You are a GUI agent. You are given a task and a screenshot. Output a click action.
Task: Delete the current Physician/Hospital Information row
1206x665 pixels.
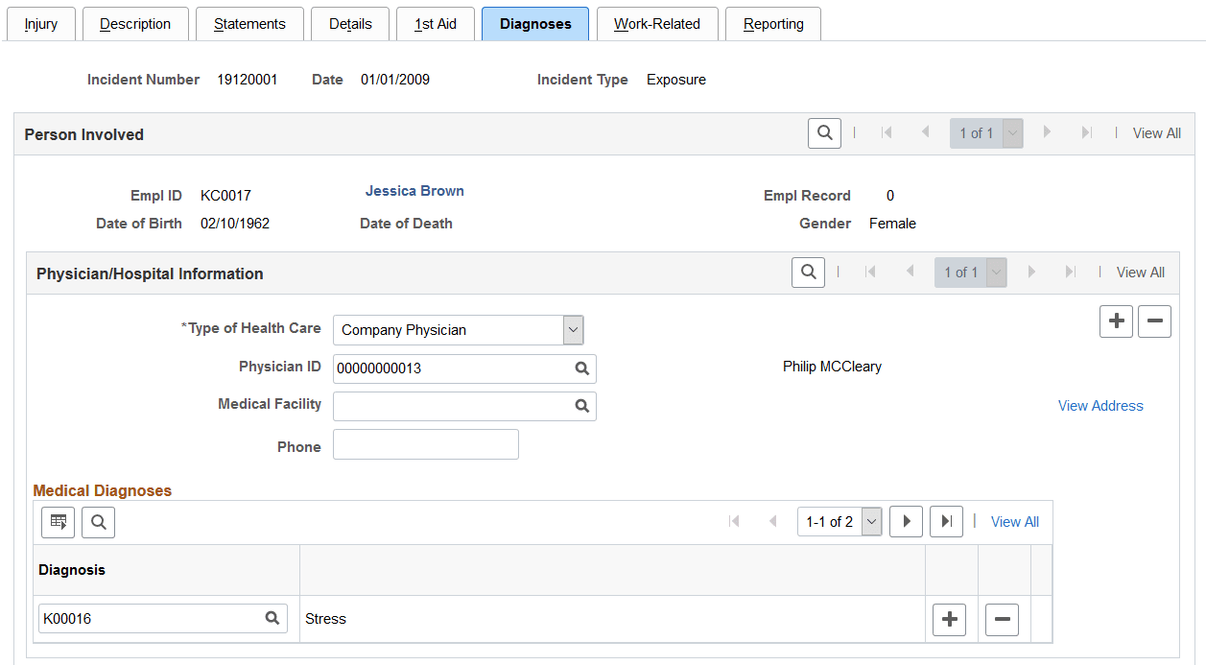point(1154,321)
